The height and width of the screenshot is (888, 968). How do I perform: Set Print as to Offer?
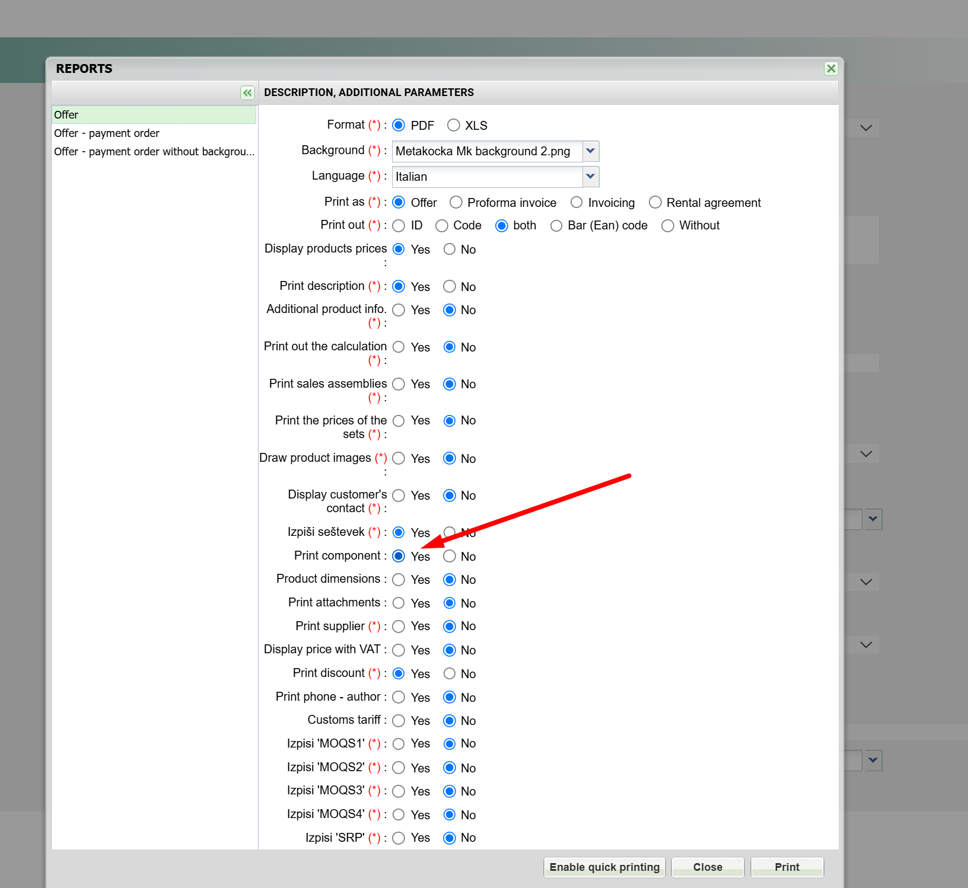pos(399,202)
